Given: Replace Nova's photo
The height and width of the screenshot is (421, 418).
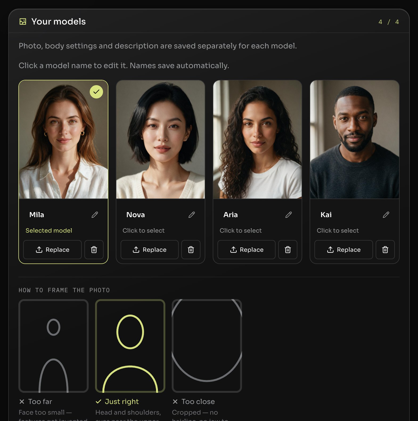Looking at the screenshot, I should click(150, 250).
